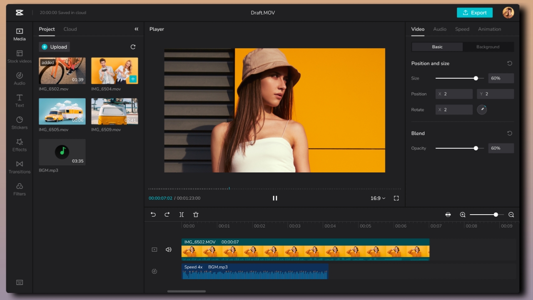Mute the video track audio

click(x=169, y=250)
